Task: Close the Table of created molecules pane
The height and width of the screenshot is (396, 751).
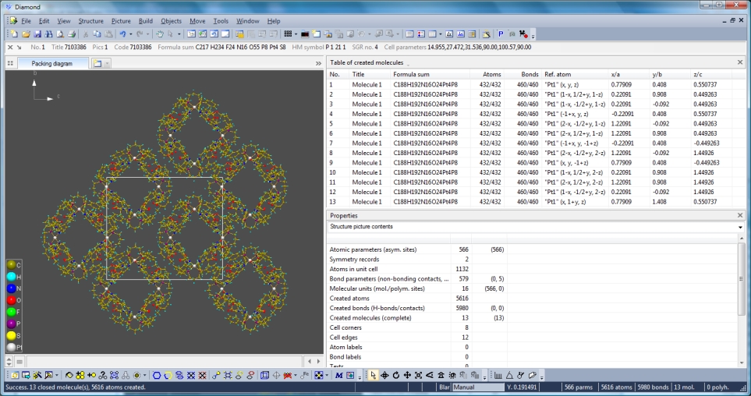Action: [740, 62]
